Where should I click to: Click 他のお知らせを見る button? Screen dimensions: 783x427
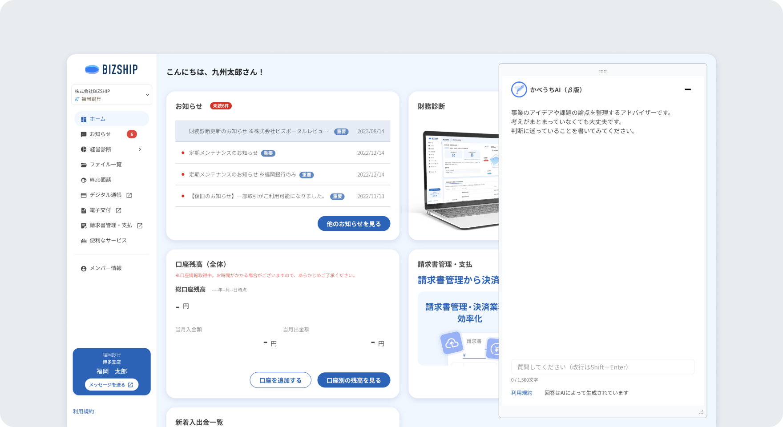pyautogui.click(x=354, y=224)
